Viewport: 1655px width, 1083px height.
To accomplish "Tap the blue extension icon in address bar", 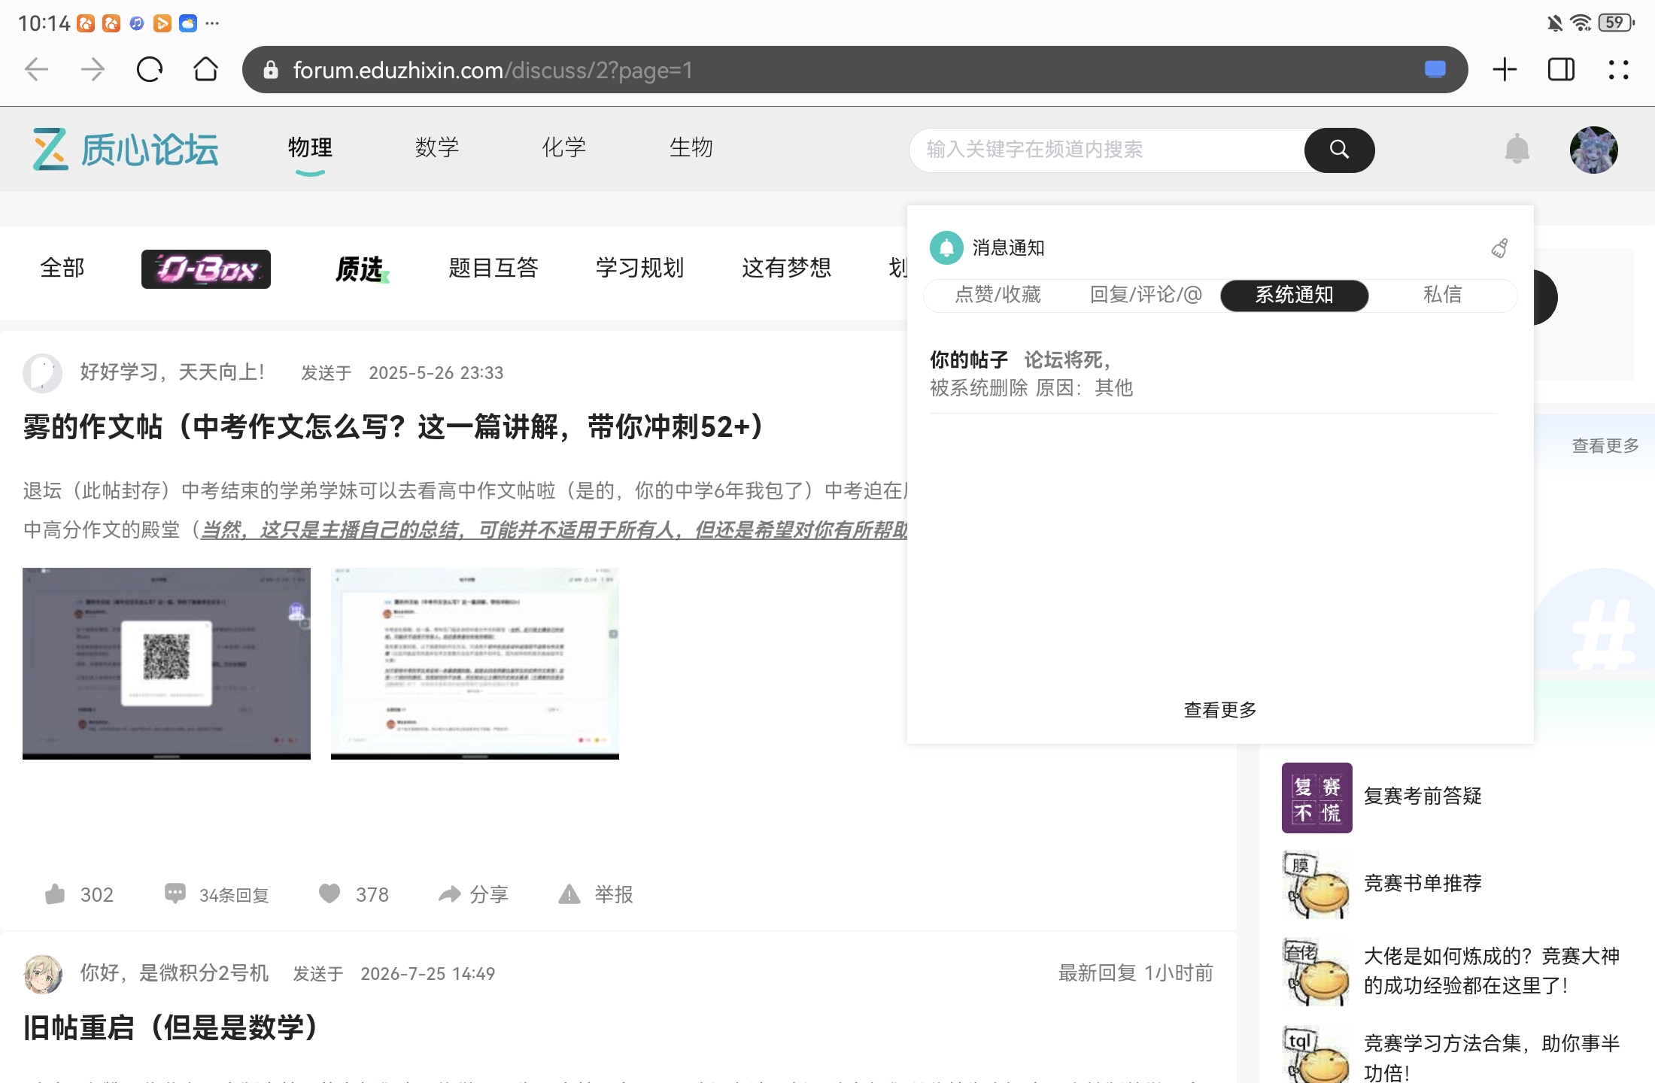I will pos(1435,70).
